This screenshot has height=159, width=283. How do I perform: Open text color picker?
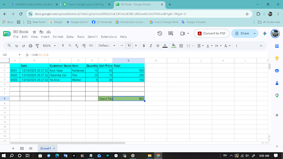click(x=165, y=46)
